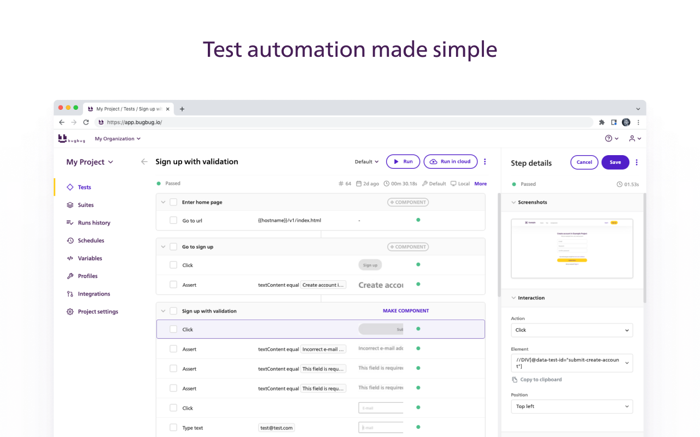Check the 'Enter home page' group checkbox

pyautogui.click(x=173, y=202)
